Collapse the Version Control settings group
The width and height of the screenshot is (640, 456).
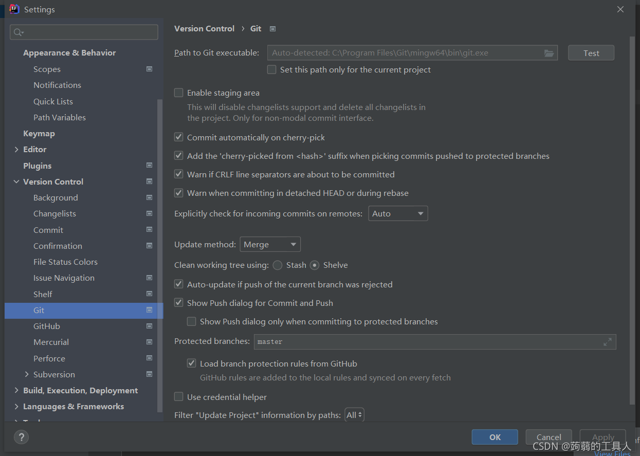16,181
